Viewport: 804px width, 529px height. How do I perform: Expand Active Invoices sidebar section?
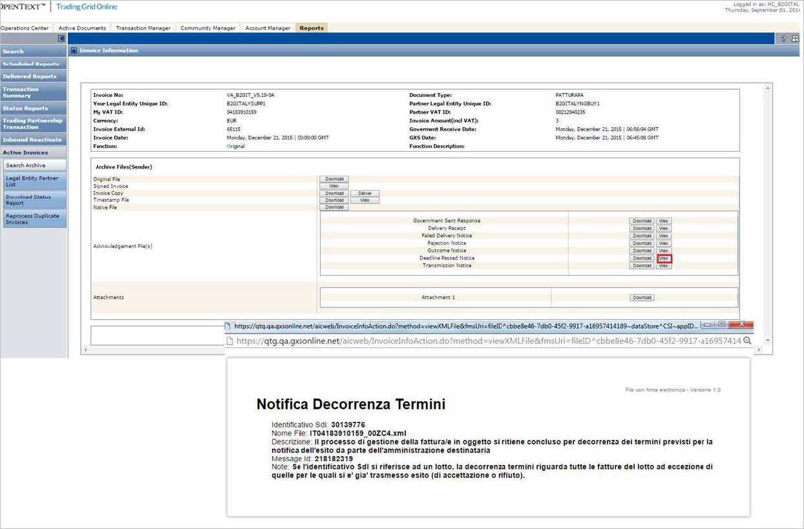tap(33, 152)
